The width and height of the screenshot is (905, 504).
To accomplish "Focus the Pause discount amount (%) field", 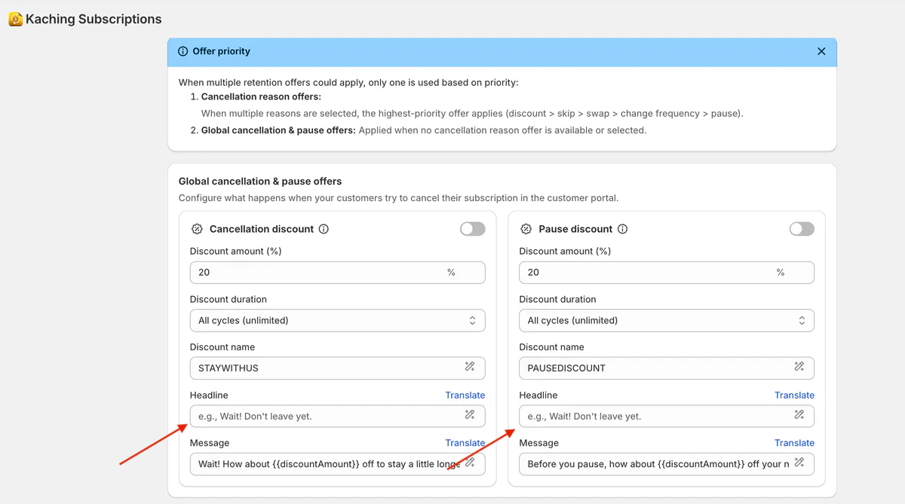I will 667,273.
